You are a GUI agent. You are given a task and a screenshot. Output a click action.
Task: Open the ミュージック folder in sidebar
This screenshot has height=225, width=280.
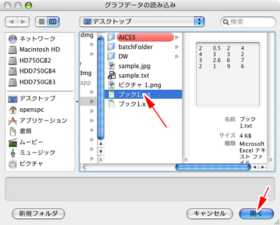pyautogui.click(x=32, y=153)
